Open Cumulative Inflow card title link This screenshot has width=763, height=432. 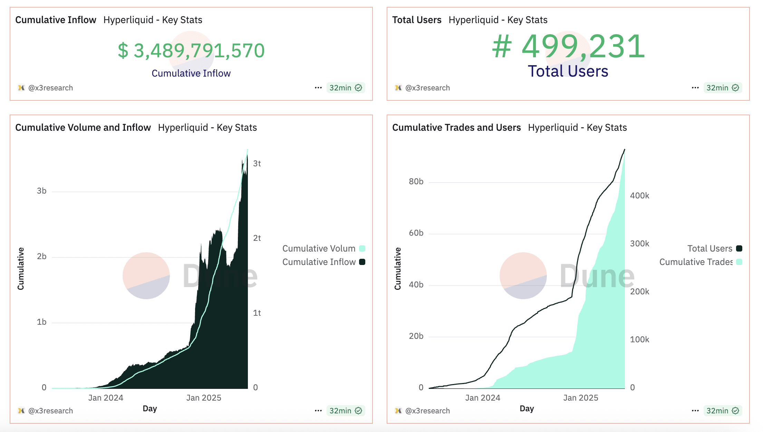click(x=56, y=20)
